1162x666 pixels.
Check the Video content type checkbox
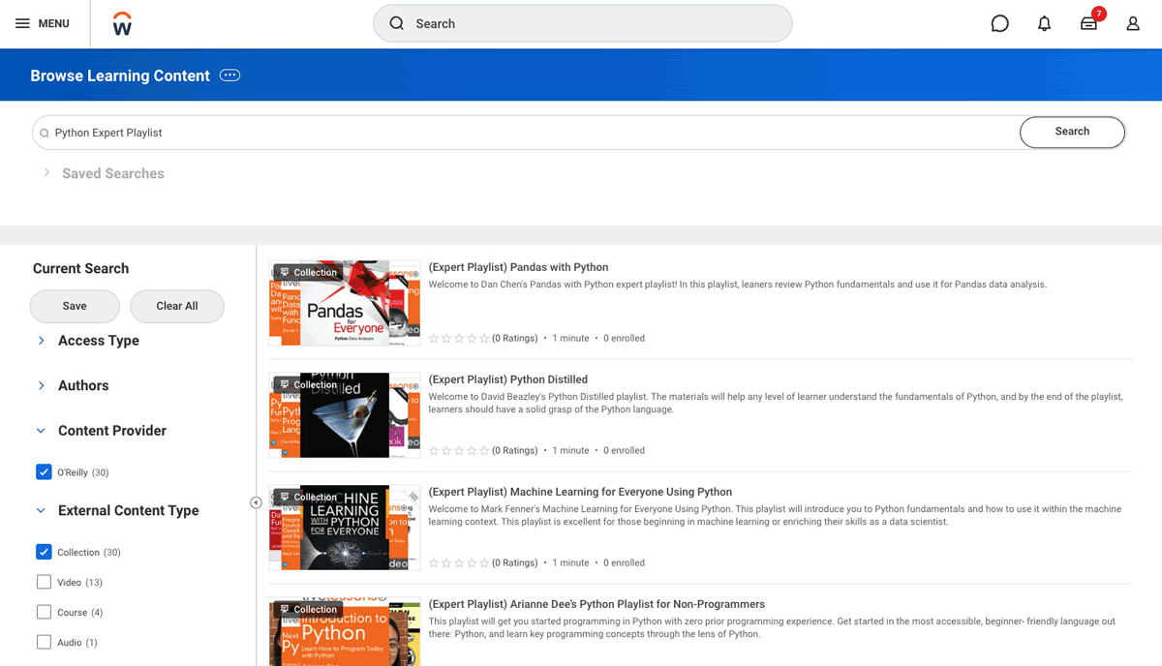click(x=44, y=582)
